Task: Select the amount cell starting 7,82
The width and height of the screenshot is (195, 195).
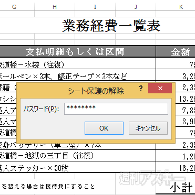Action: [x=186, y=110]
